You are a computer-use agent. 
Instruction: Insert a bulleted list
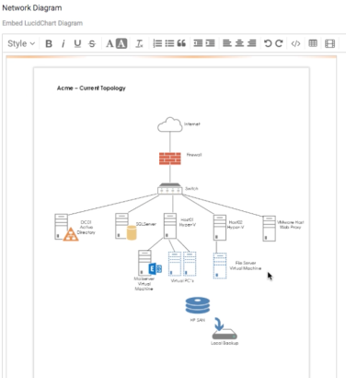[x=169, y=43]
